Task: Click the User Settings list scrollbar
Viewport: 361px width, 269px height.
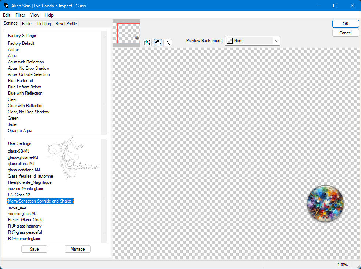Action: coord(104,215)
